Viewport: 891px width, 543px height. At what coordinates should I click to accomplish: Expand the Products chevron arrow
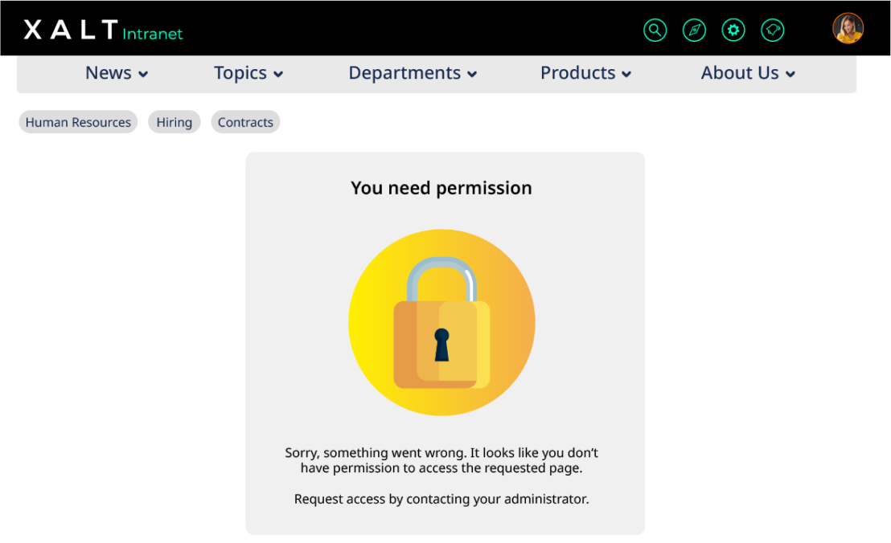626,75
